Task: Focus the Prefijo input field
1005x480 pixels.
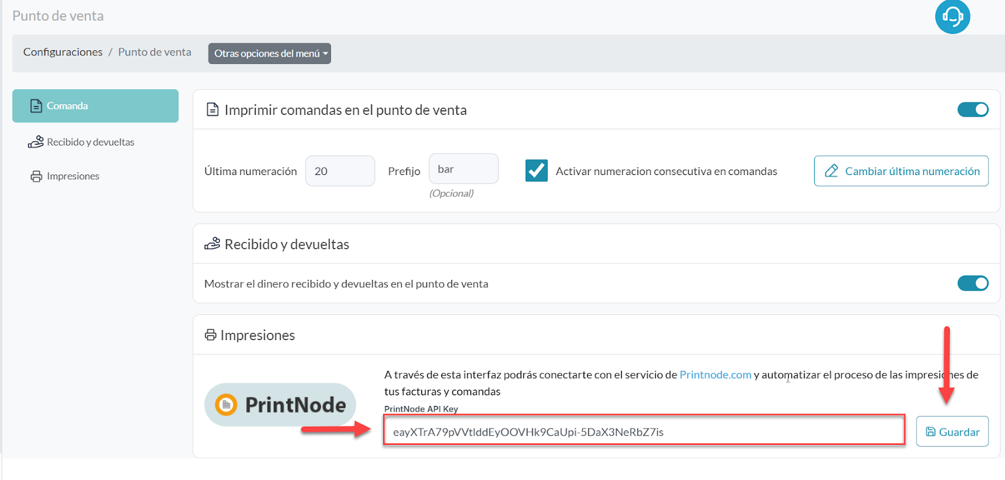Action: coord(464,169)
